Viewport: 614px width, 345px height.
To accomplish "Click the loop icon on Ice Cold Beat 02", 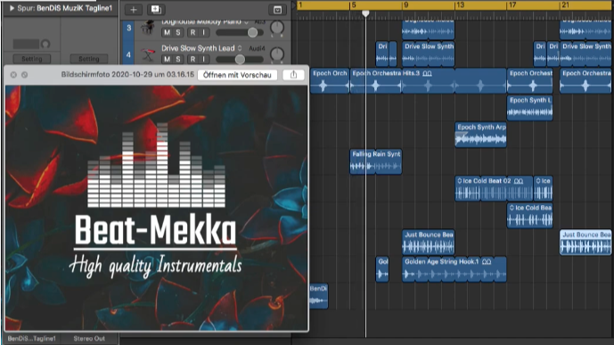I will (x=519, y=181).
